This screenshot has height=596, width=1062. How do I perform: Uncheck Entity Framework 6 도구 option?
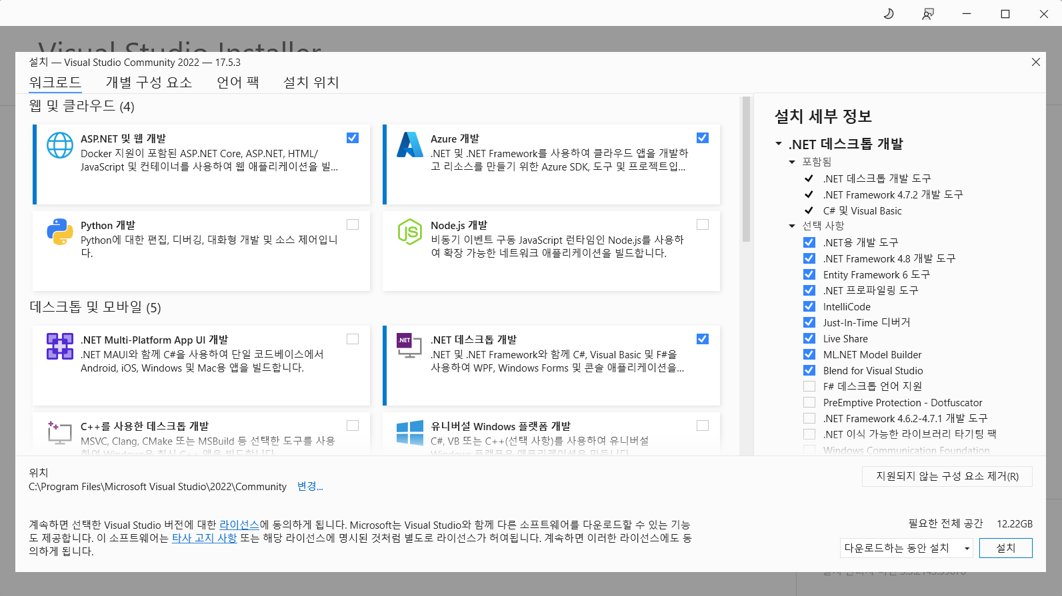pos(809,274)
